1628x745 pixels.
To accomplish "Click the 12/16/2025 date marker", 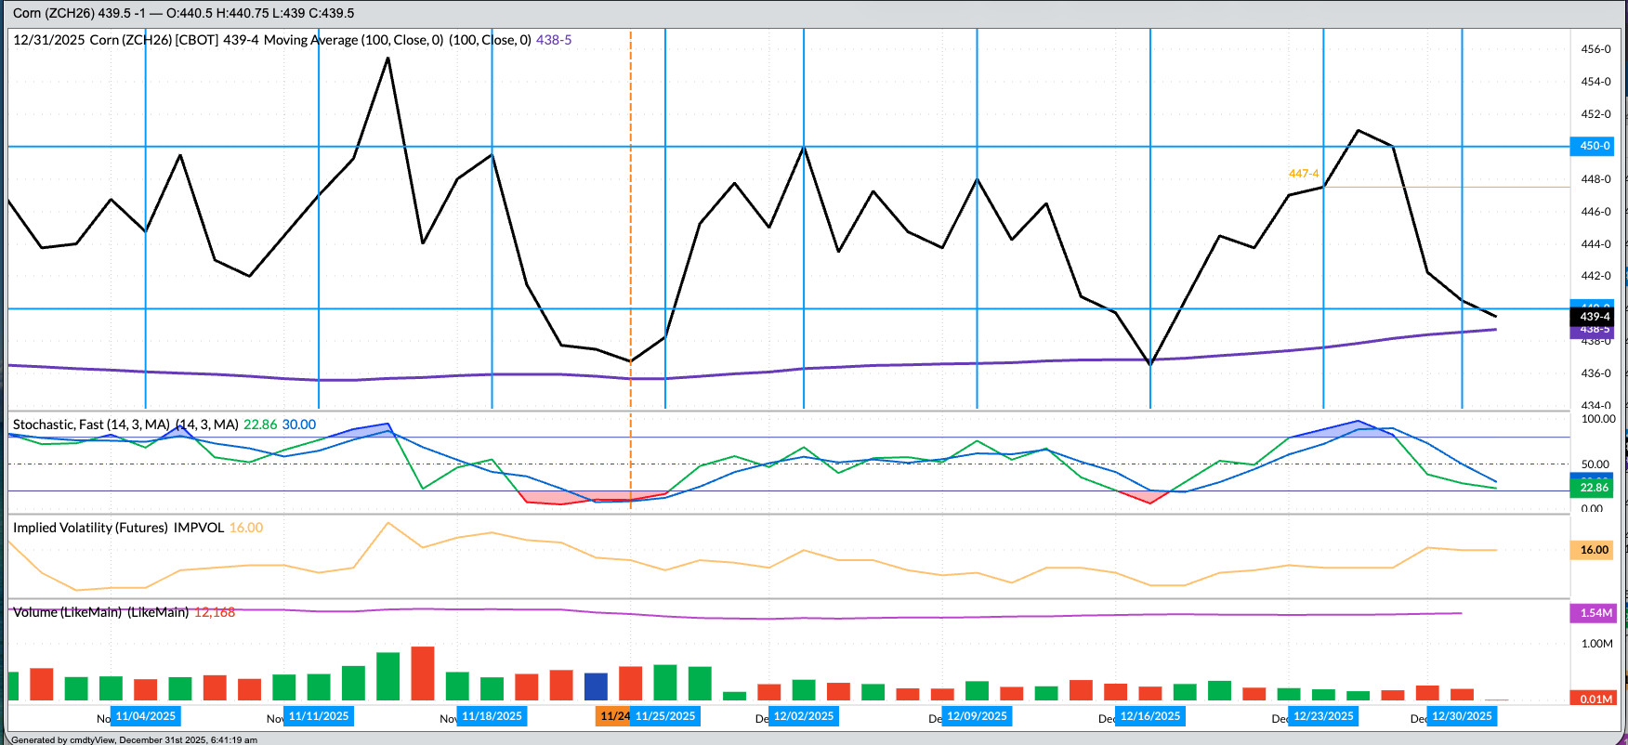I will coord(1150,716).
